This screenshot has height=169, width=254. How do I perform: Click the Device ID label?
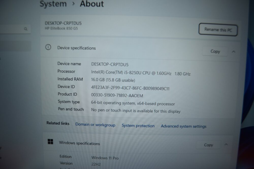point(66,87)
